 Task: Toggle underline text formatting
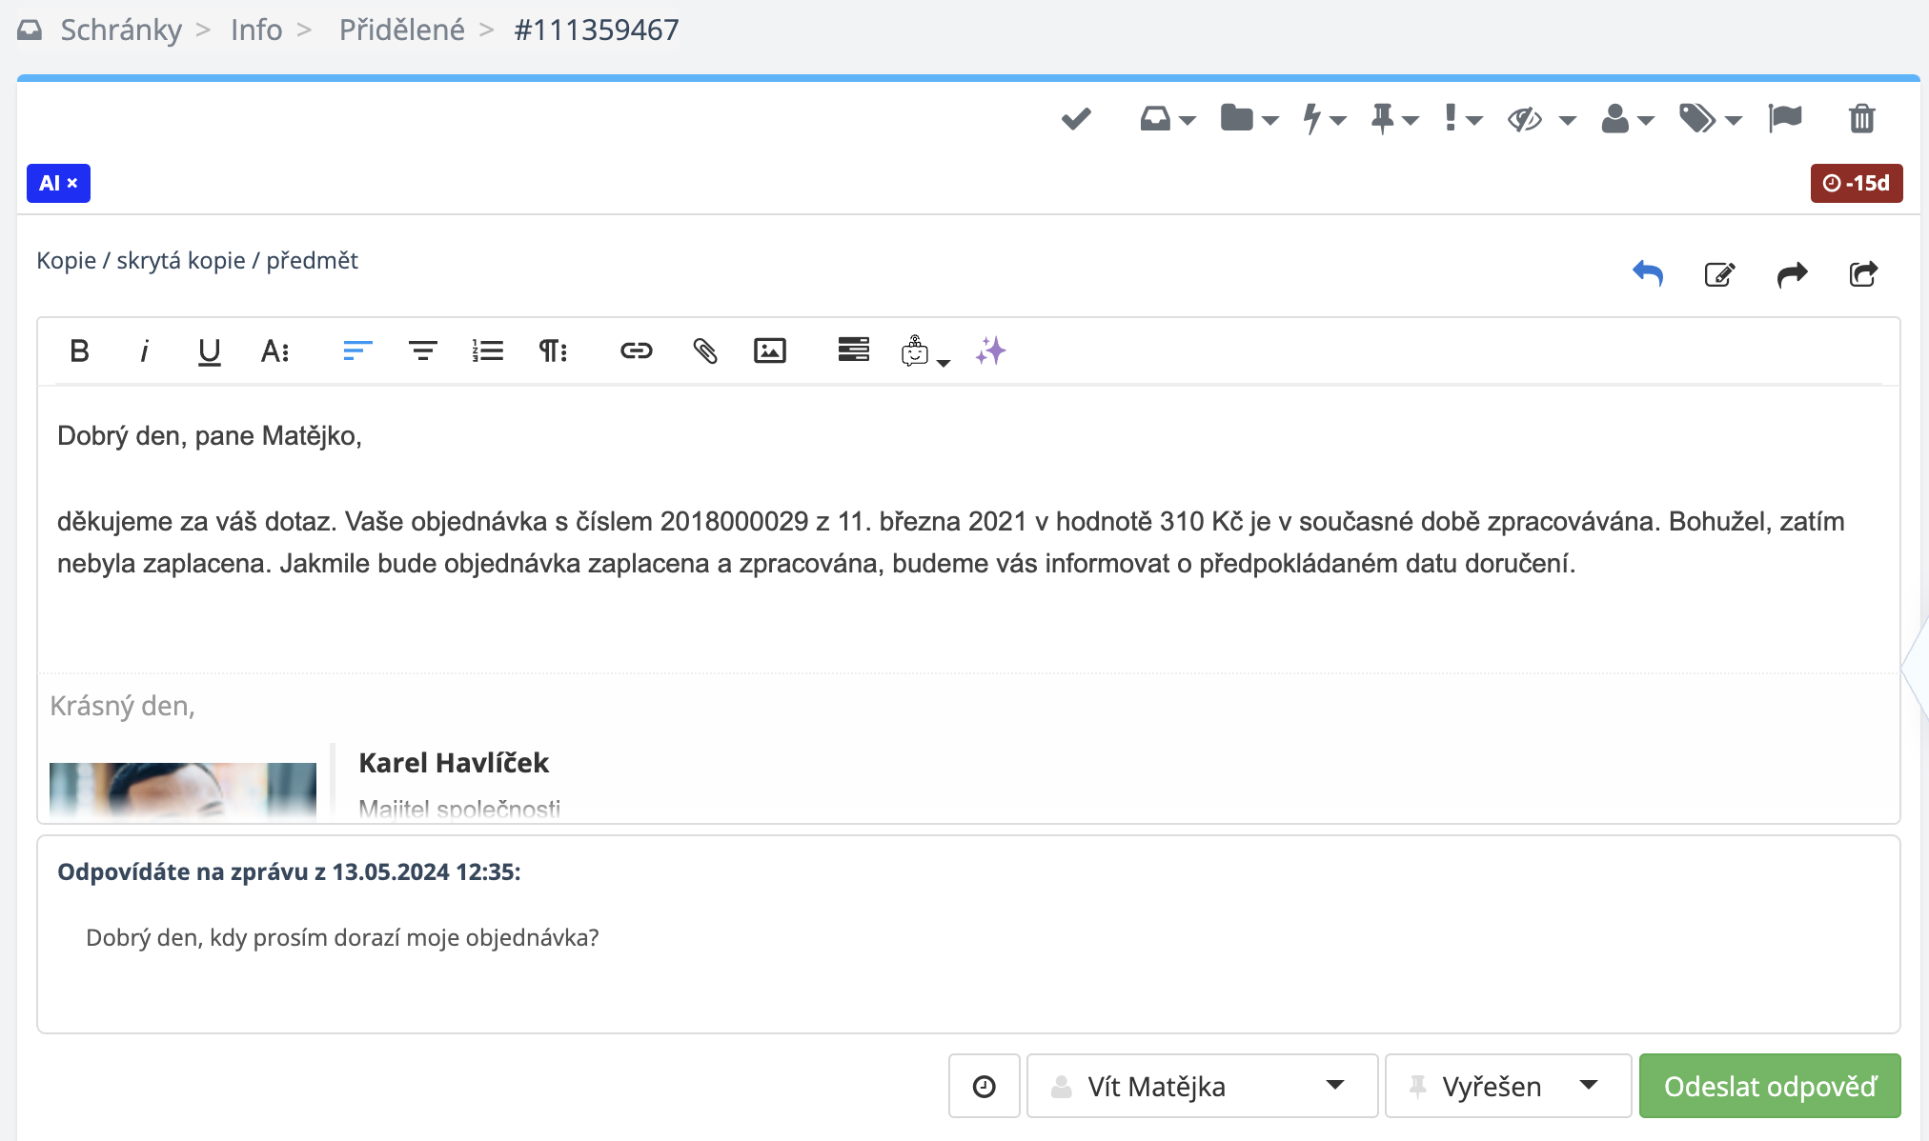[x=209, y=351]
